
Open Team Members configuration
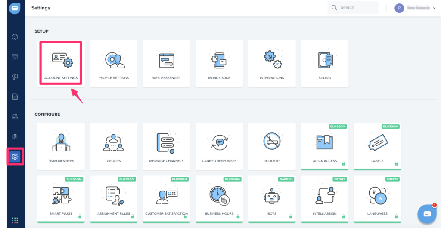pos(61,146)
